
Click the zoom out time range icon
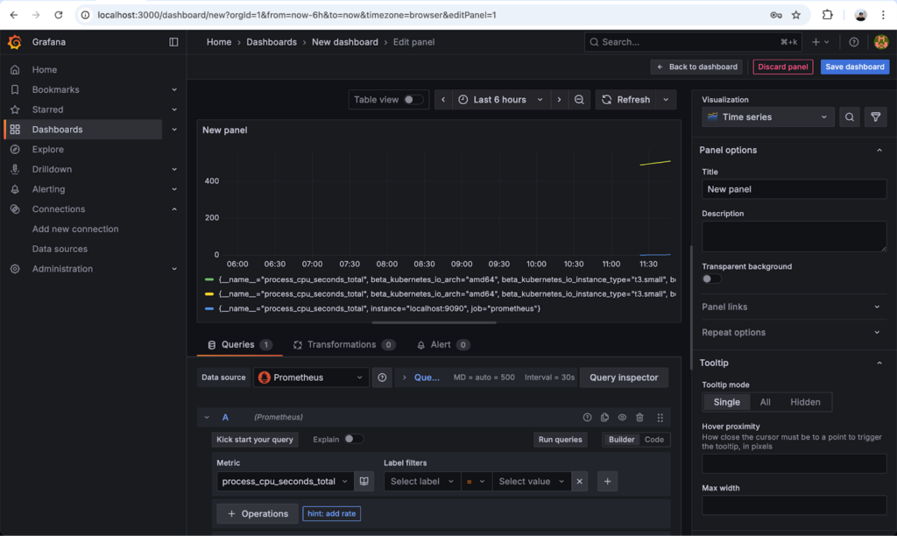point(580,100)
